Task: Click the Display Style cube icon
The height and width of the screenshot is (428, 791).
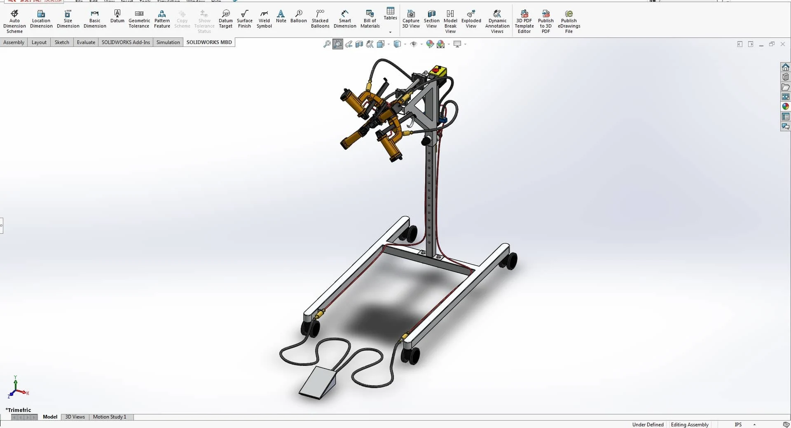Action: (x=397, y=44)
